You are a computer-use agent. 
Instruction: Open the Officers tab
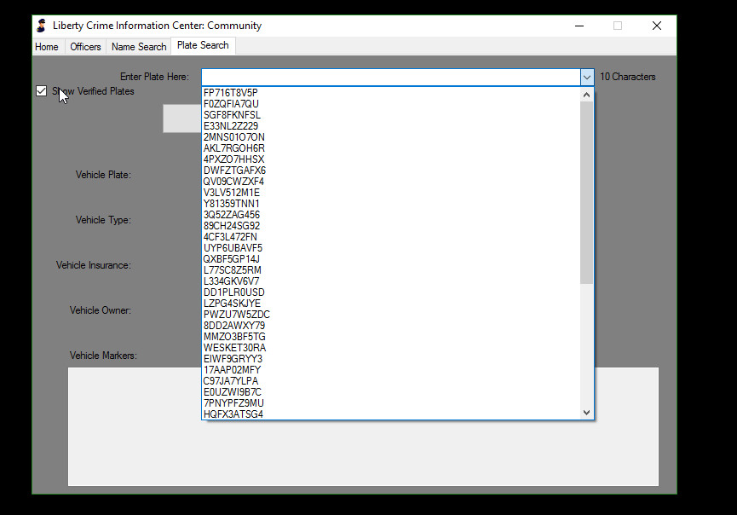coord(85,47)
